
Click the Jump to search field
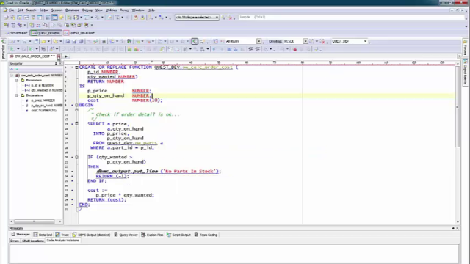point(351,18)
